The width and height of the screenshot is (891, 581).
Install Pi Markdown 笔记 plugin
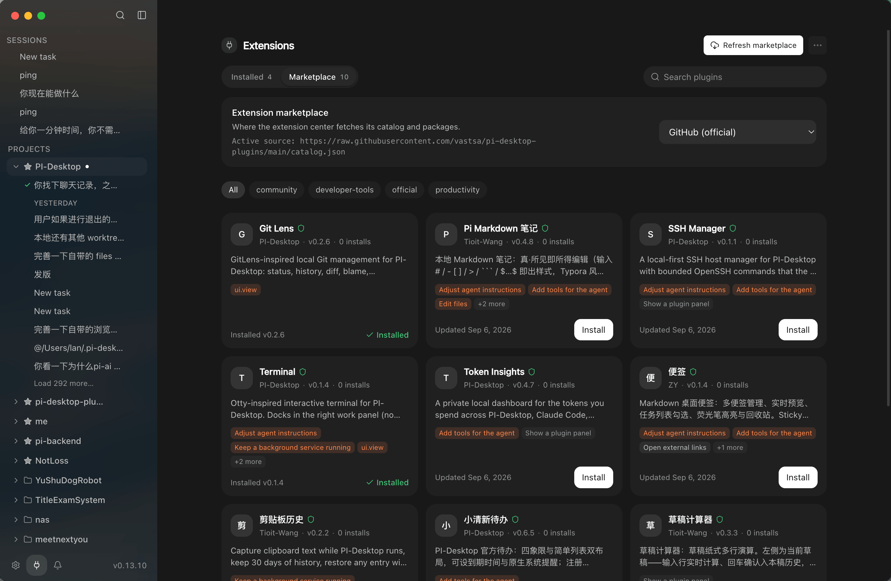coord(593,330)
